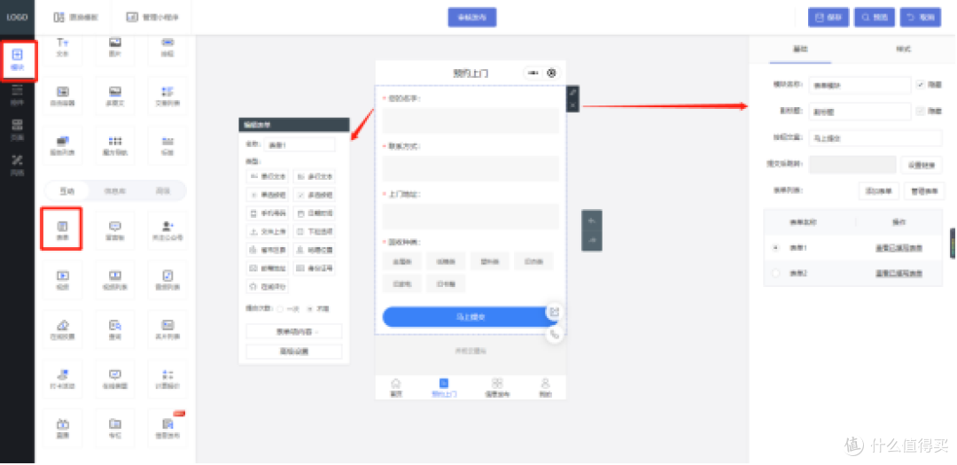Add the 单行文本 field type

click(268, 176)
